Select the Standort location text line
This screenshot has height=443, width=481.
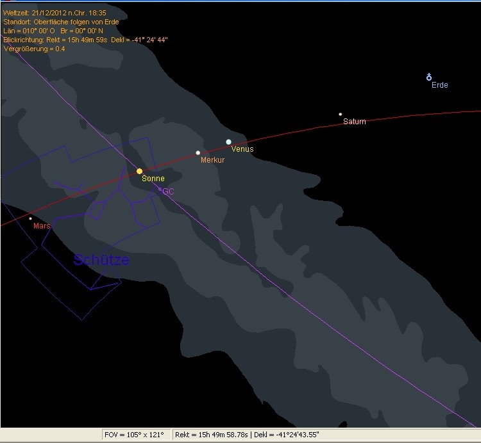[x=61, y=21]
